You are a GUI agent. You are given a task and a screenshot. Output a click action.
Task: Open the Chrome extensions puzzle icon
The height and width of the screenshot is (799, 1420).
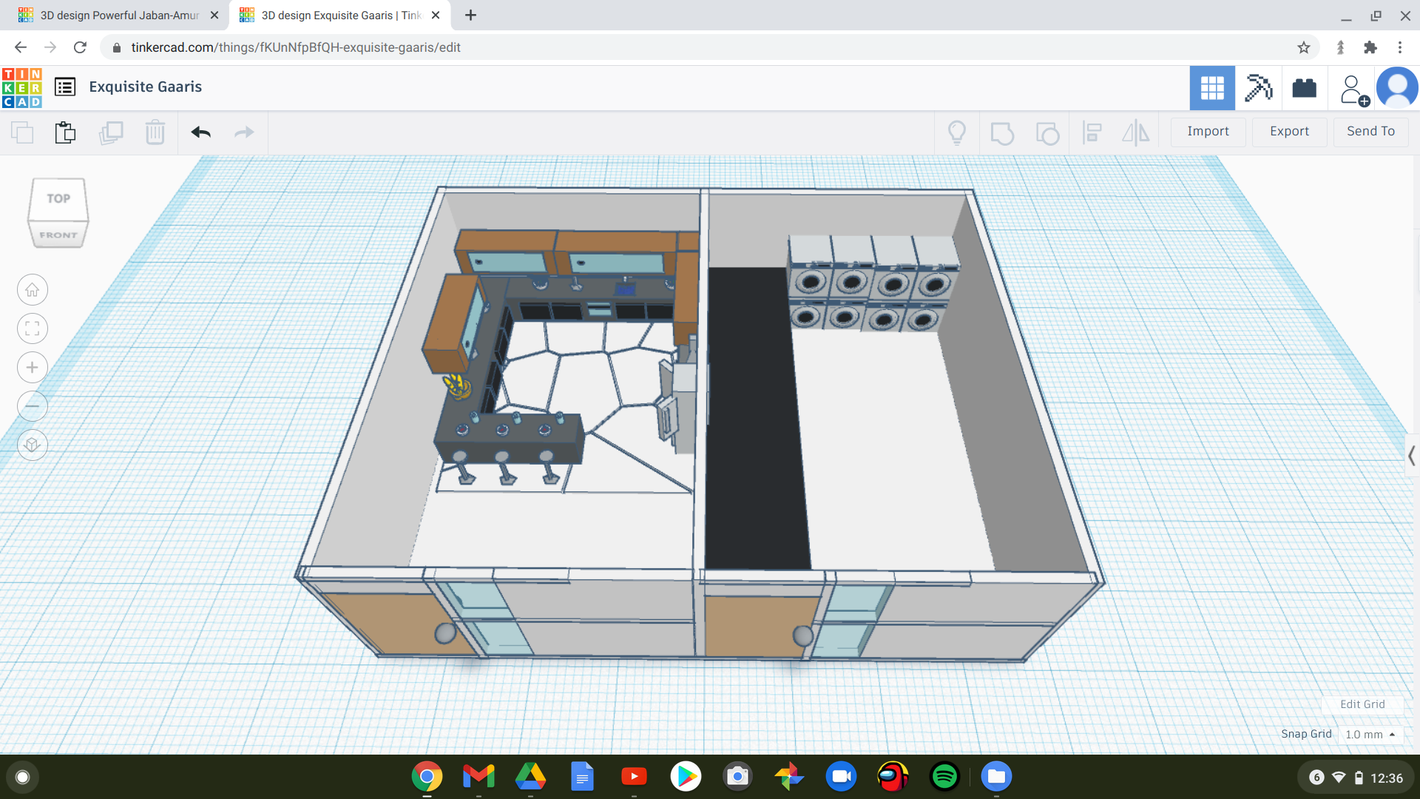pos(1370,47)
